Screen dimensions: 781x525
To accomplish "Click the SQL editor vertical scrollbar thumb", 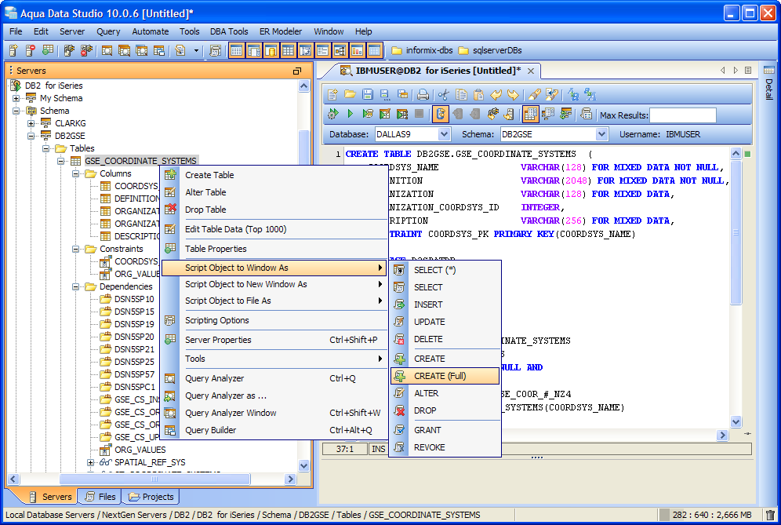I will (736, 232).
